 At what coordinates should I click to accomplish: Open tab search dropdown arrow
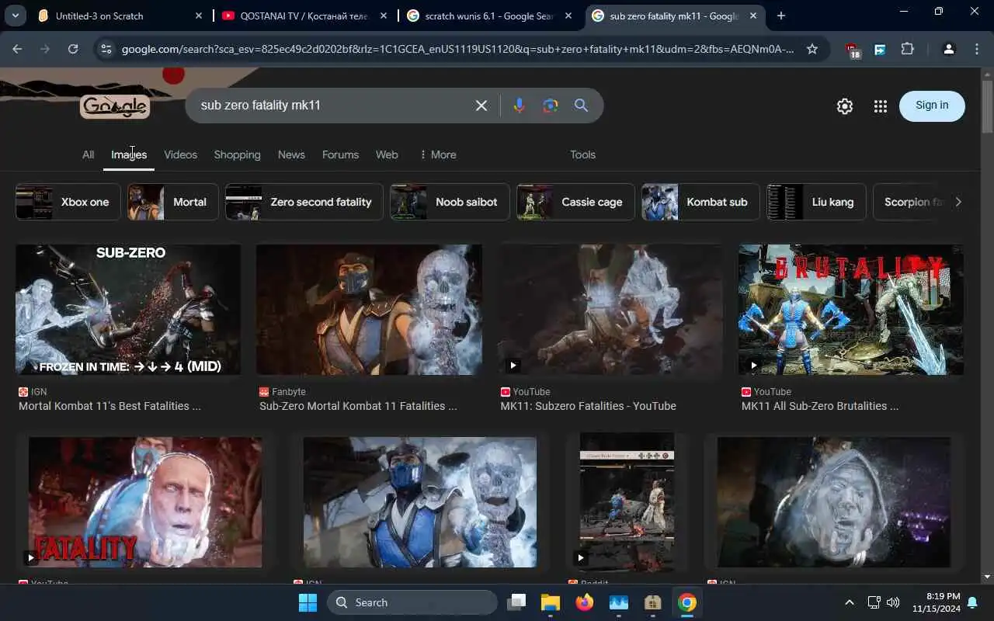(x=15, y=16)
